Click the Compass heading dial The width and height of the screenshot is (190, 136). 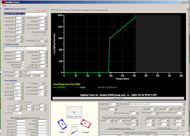[x=74, y=132]
